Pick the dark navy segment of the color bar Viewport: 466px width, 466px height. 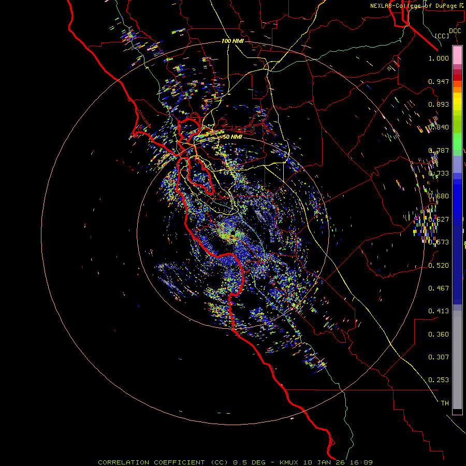click(457, 265)
